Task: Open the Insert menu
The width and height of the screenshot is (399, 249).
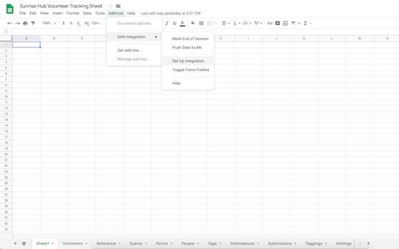Action: coord(57,13)
